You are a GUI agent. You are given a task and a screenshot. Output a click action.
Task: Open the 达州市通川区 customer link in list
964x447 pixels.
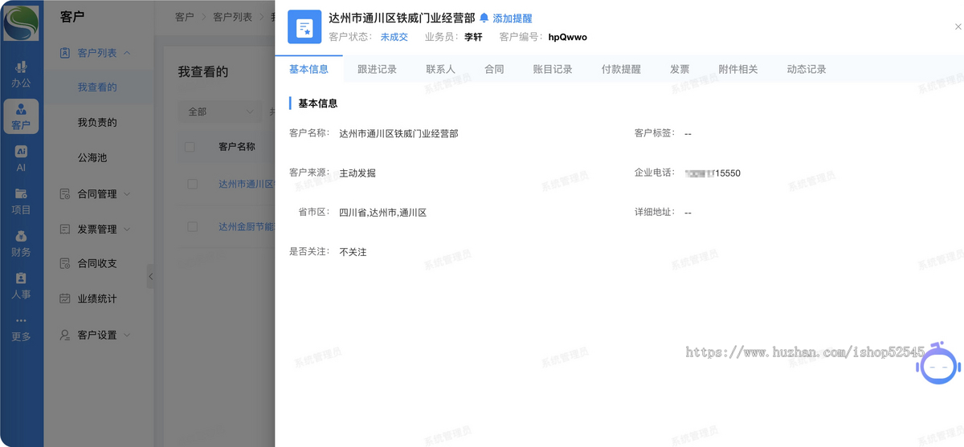(247, 184)
